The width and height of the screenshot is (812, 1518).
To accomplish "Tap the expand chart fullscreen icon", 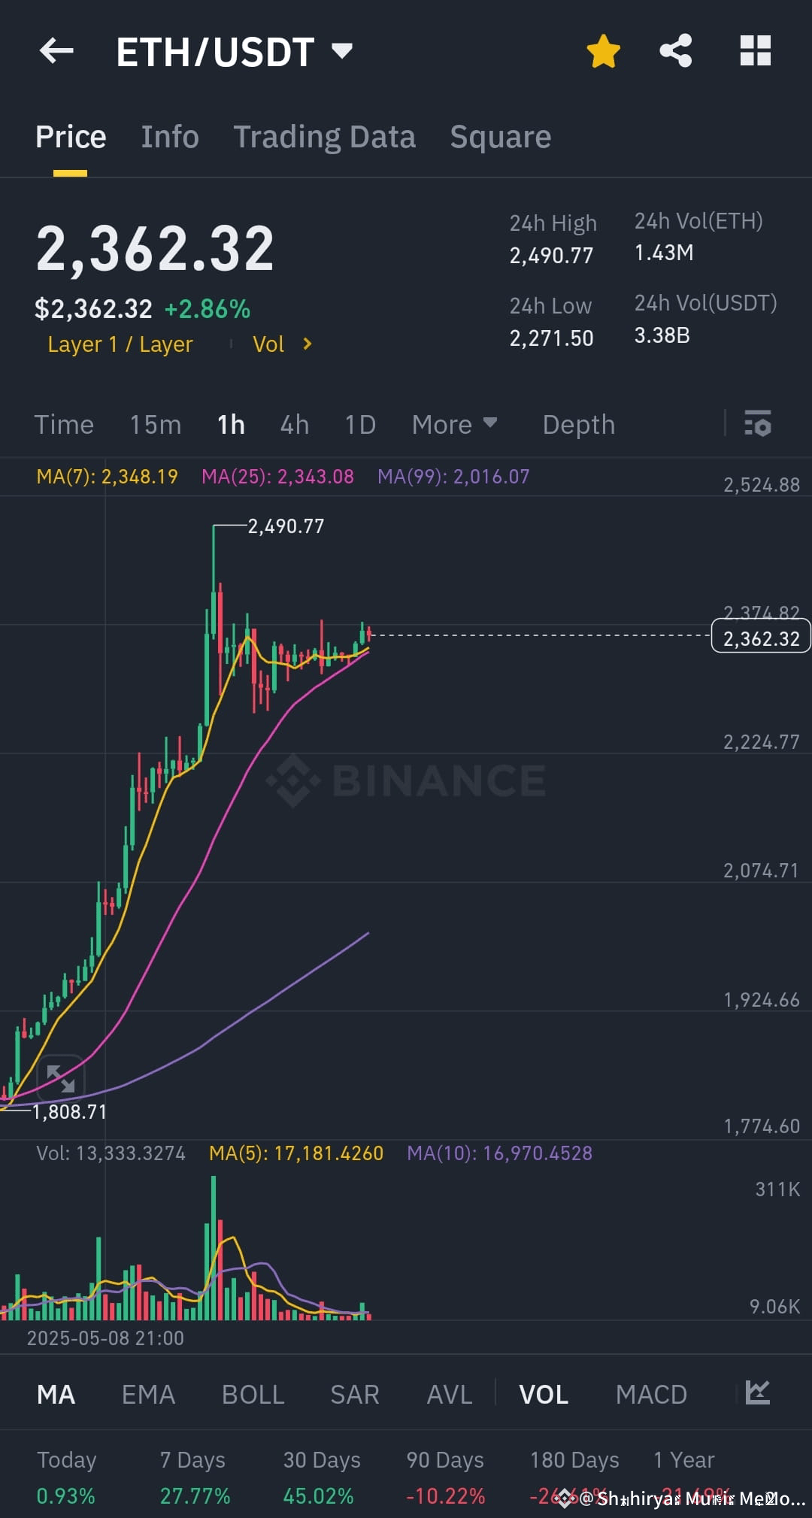I will click(60, 1078).
